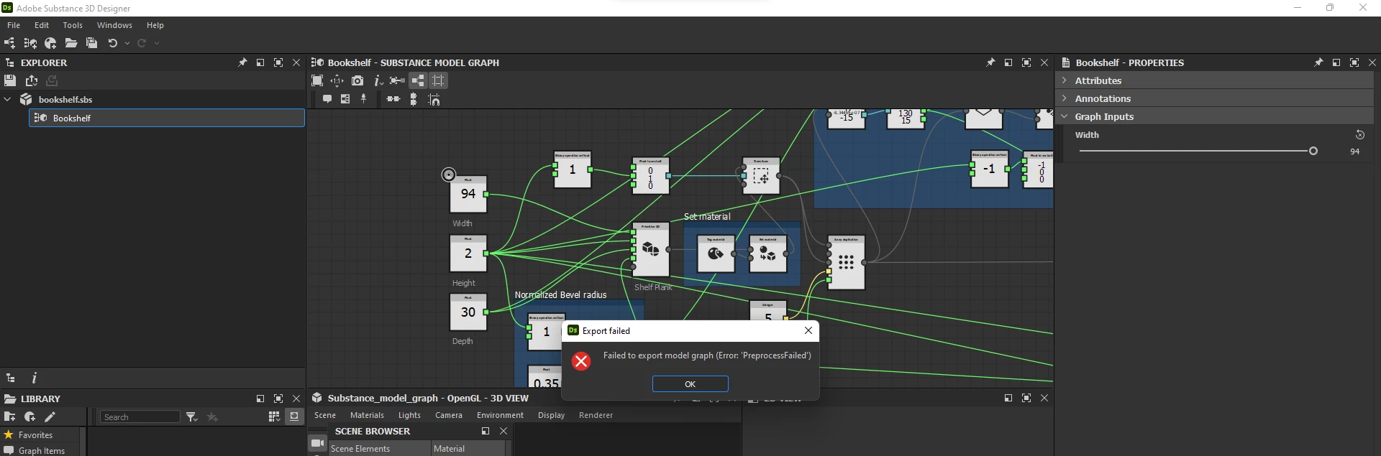Fit graph to view icon
The image size is (1381, 456).
pos(317,80)
